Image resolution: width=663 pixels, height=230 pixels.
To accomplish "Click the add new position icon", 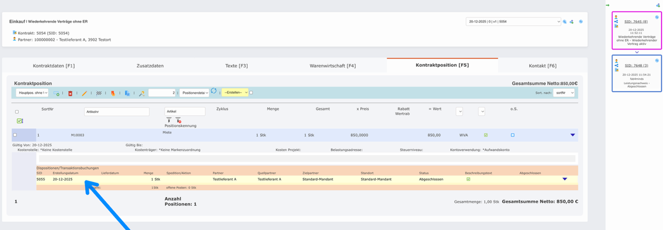I will pyautogui.click(x=56, y=93).
